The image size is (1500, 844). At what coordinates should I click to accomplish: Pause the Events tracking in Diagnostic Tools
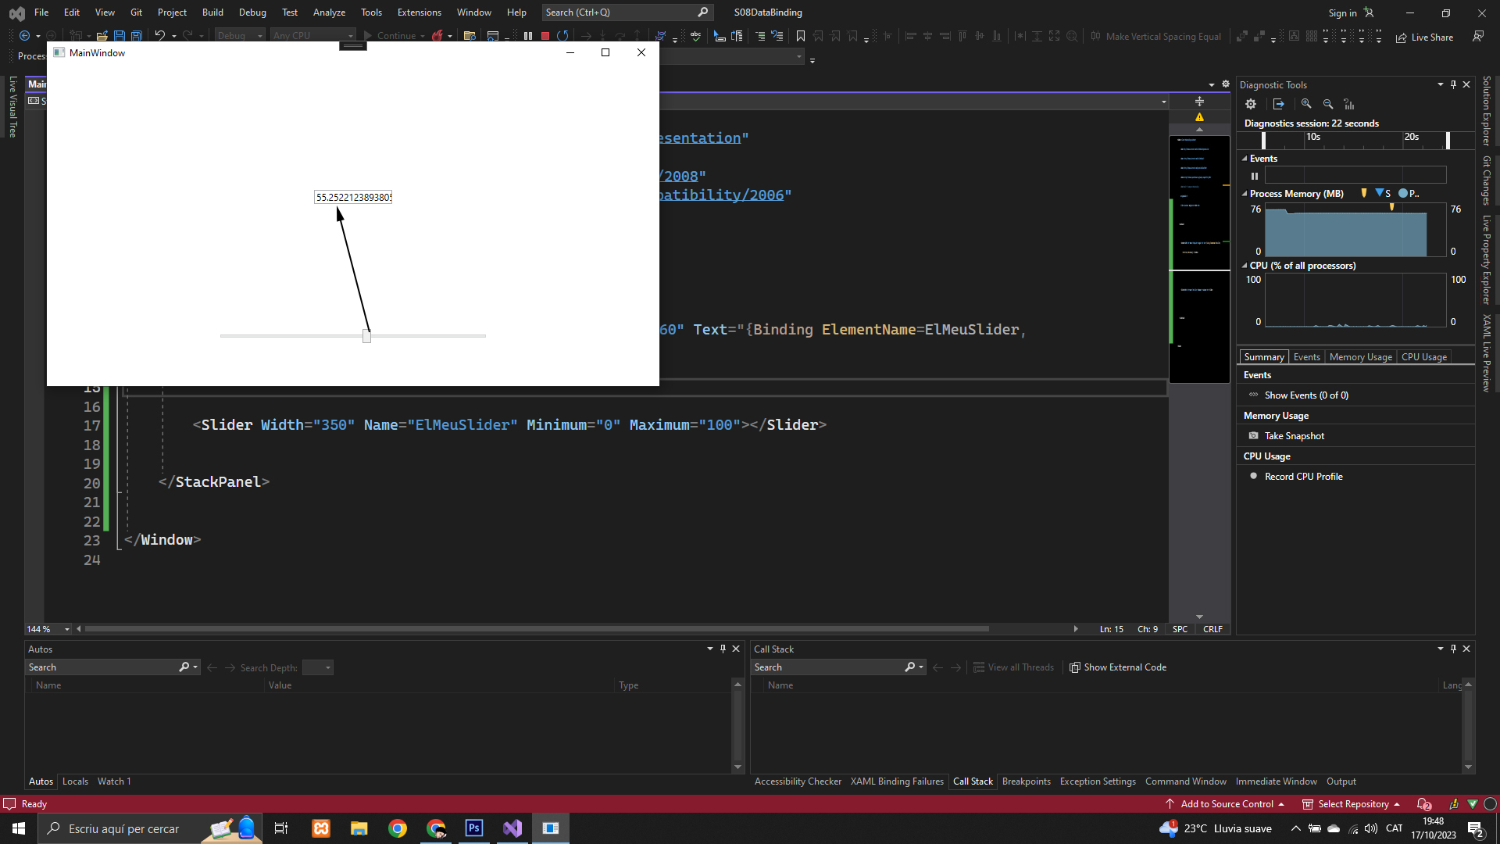[1255, 176]
